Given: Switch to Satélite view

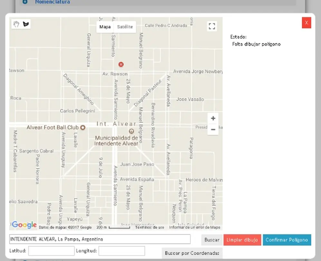Looking at the screenshot, I should (x=125, y=27).
